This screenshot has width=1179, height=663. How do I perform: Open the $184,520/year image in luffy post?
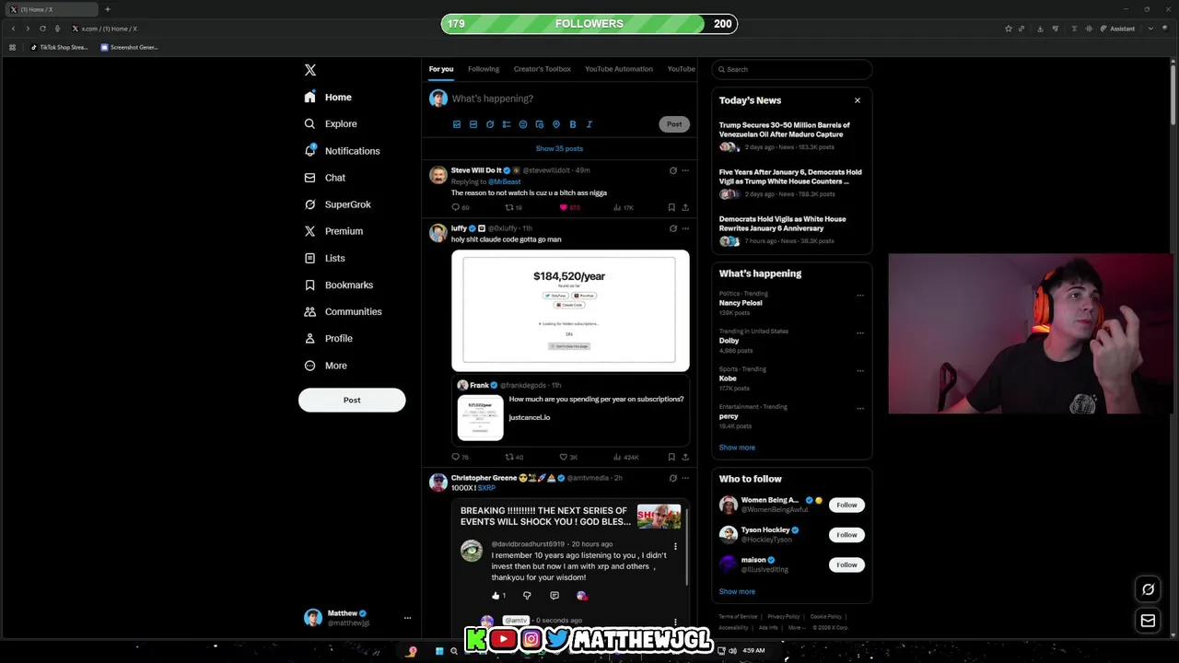coord(570,310)
